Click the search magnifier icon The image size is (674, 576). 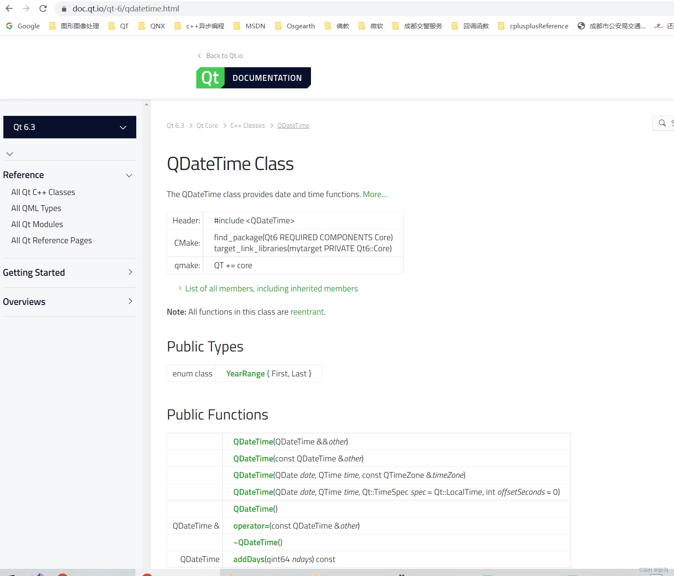pyautogui.click(x=662, y=123)
